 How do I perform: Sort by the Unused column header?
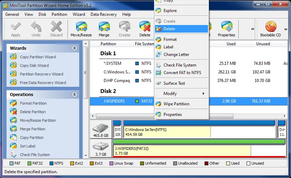(254, 44)
